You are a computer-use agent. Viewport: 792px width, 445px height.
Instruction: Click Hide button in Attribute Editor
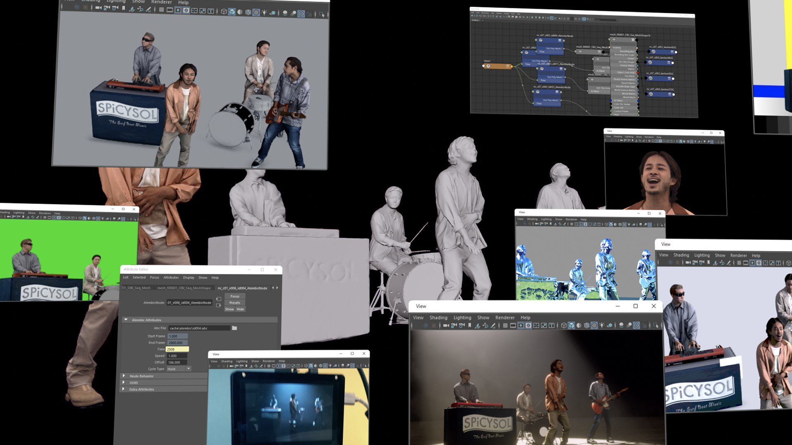[240, 309]
